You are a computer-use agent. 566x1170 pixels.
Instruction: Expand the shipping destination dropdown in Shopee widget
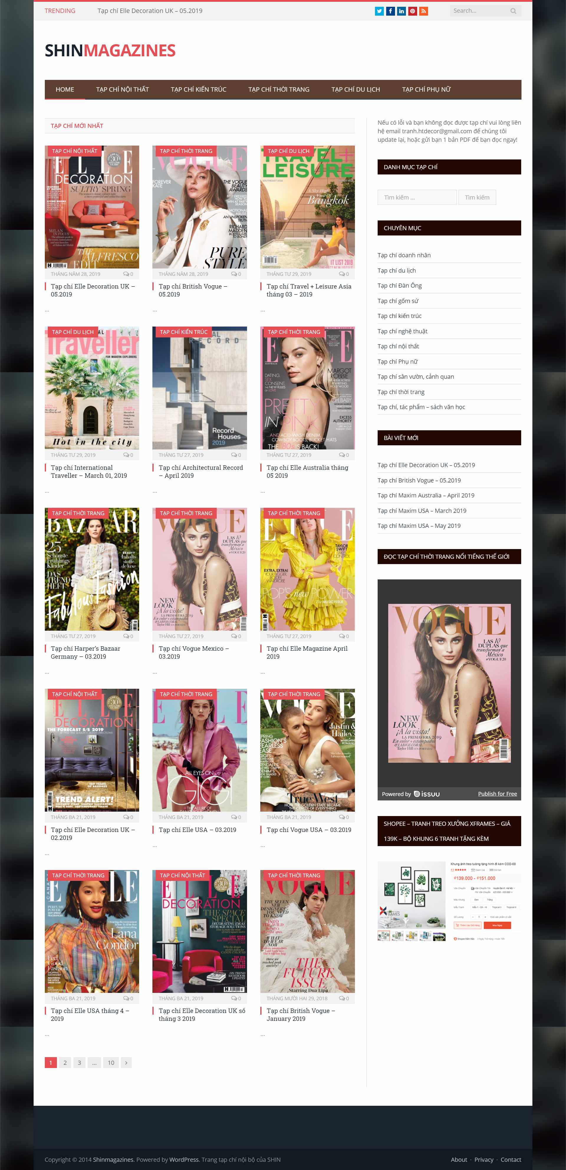pos(503,888)
